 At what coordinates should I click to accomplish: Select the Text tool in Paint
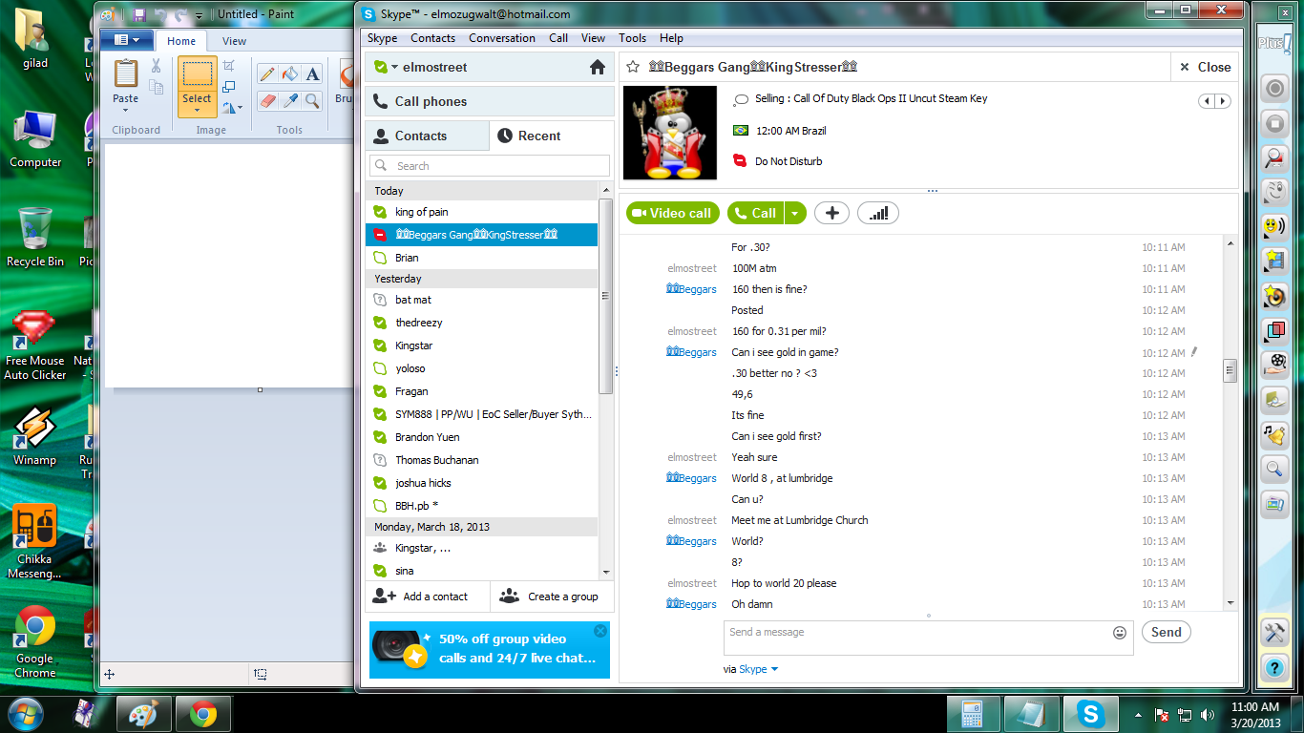313,74
